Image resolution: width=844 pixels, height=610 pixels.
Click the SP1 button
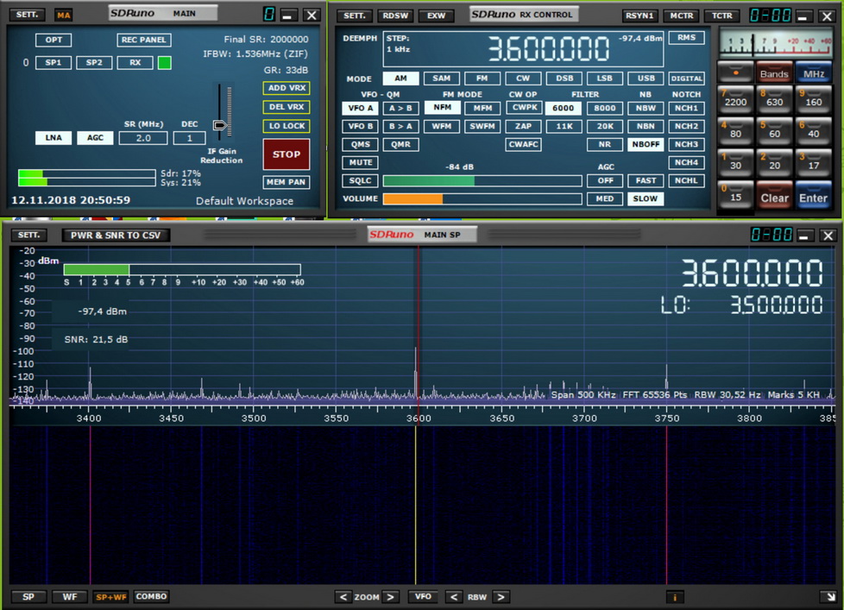pos(54,63)
